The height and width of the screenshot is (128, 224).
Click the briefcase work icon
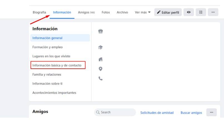[101, 31]
